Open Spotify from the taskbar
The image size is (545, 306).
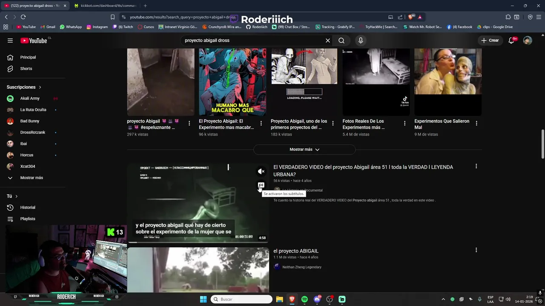[304, 299]
